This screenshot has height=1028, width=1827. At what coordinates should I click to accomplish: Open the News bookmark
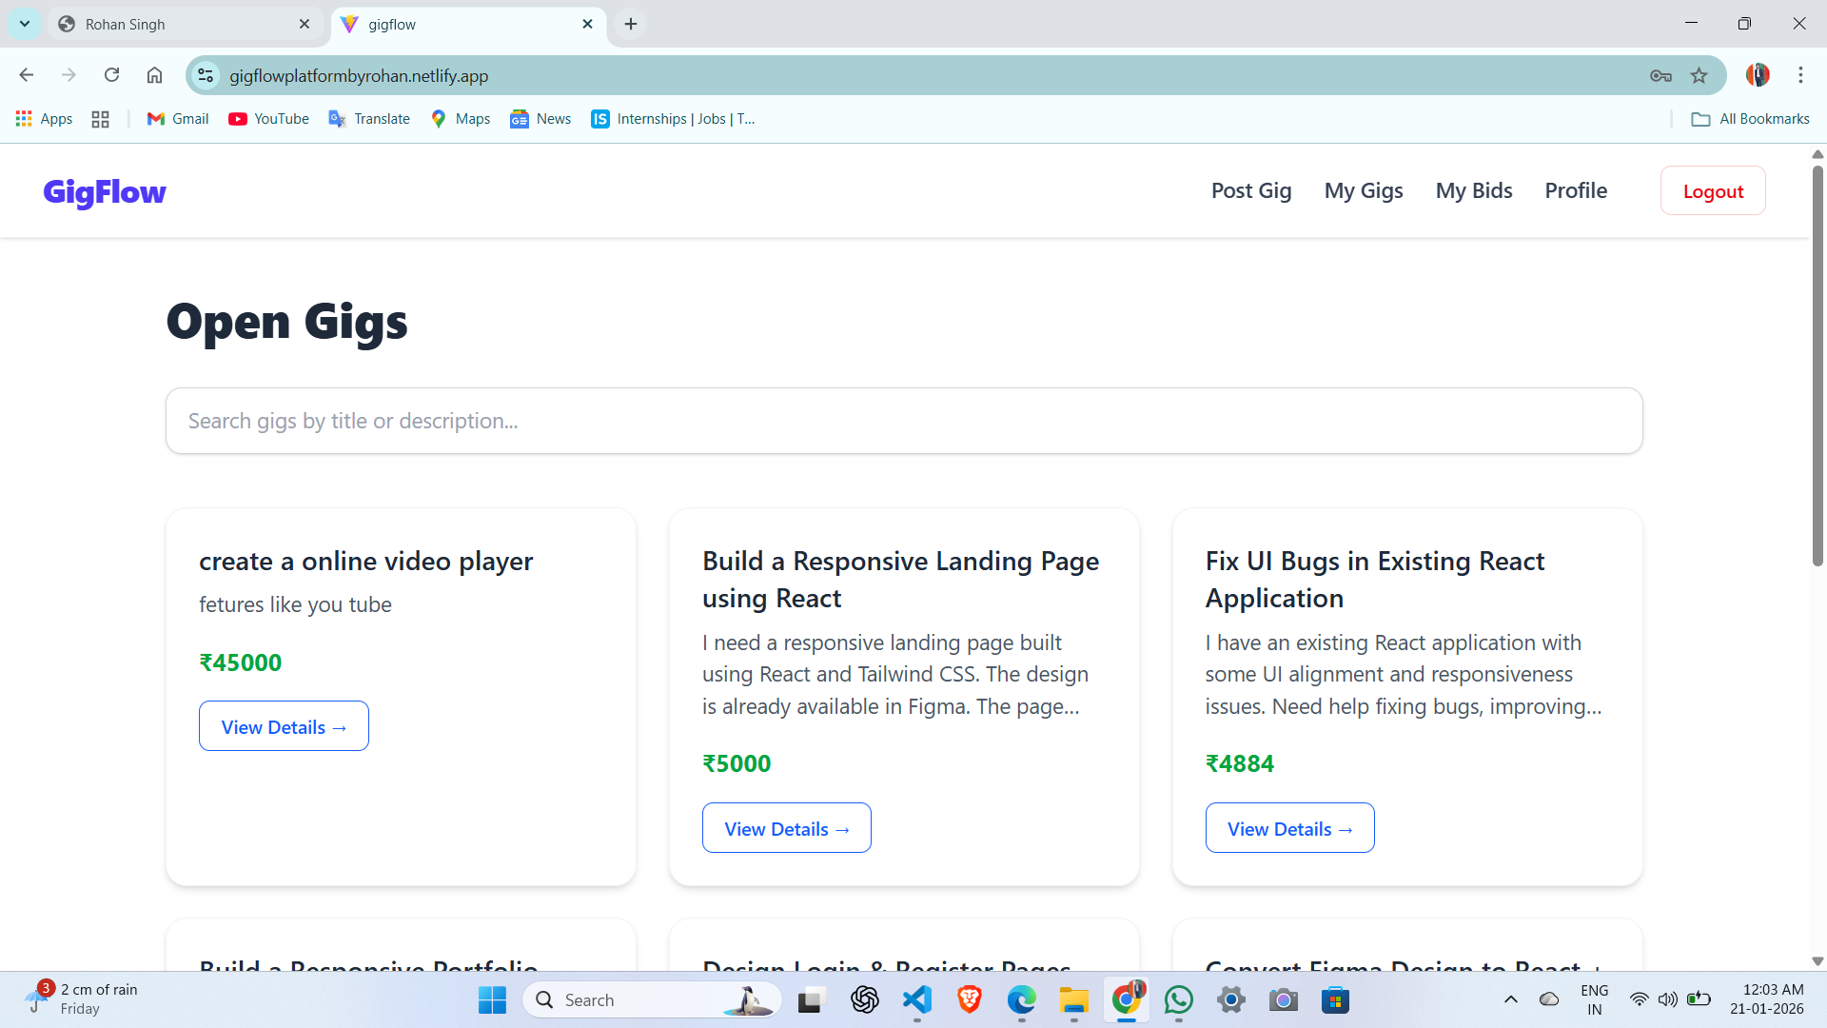click(x=540, y=119)
